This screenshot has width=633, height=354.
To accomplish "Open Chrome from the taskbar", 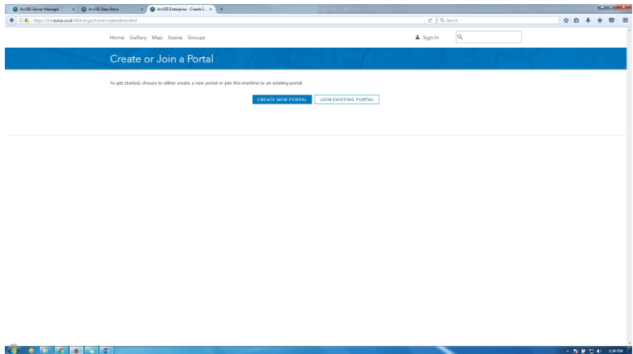I will [x=62, y=351].
